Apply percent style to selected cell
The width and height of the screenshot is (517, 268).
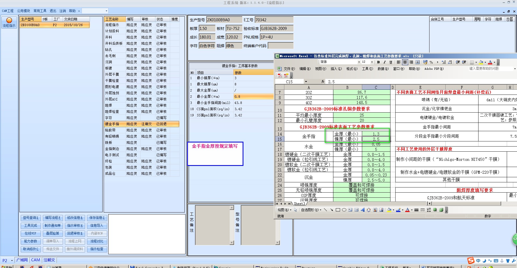[431, 62]
